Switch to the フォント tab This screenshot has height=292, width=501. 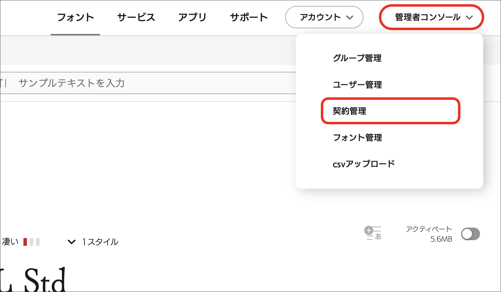point(76,17)
